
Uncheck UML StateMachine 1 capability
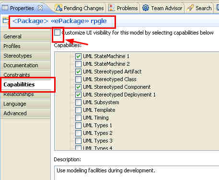[x=78, y=56]
